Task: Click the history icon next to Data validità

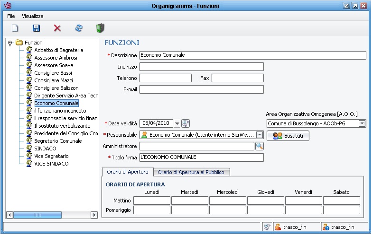Action: 186,123
